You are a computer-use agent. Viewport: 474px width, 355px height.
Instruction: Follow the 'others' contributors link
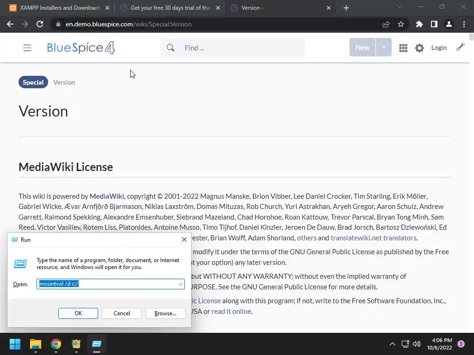pos(306,238)
